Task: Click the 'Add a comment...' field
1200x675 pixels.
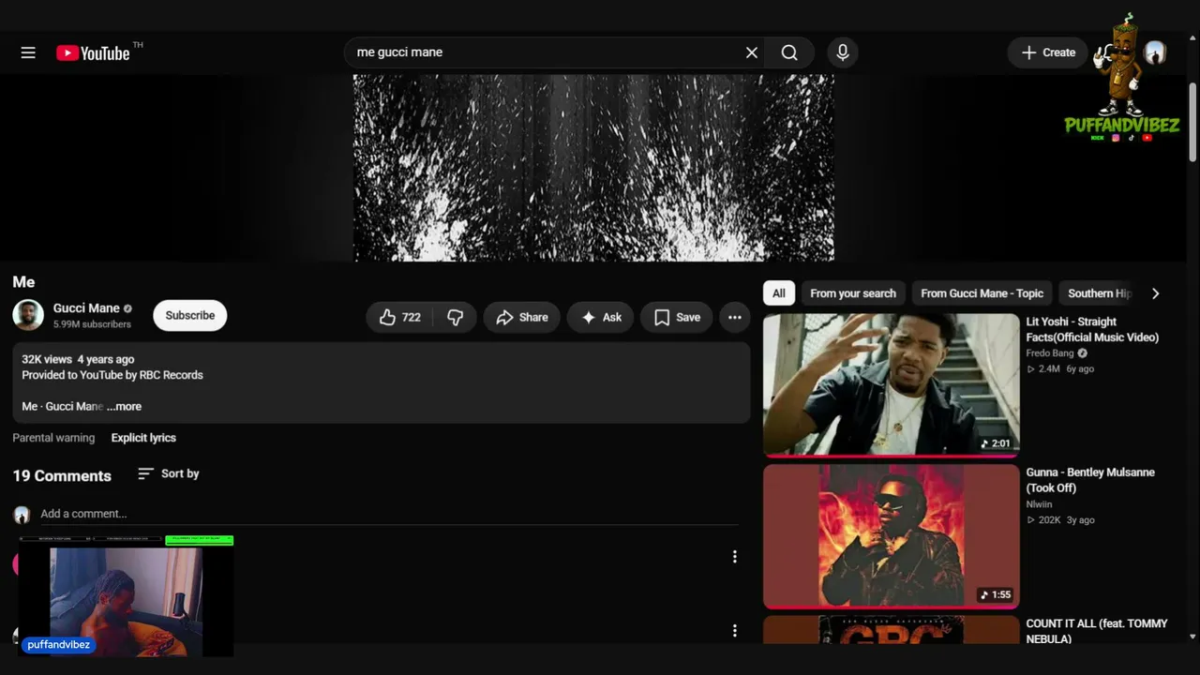Action: point(388,514)
